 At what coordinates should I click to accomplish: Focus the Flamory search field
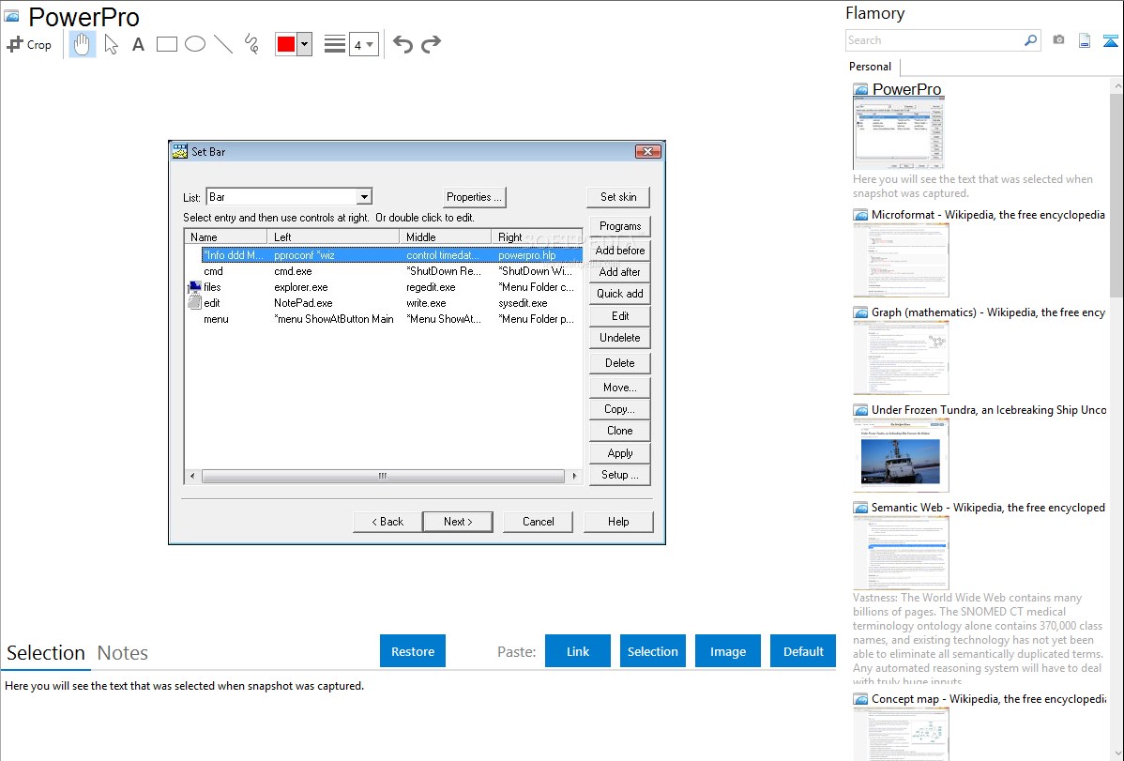tap(934, 40)
